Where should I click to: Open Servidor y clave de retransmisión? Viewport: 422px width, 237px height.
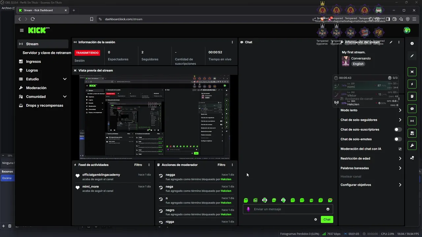(46, 53)
